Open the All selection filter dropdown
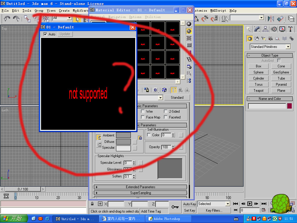The width and height of the screenshot is (297, 223). 70,18
